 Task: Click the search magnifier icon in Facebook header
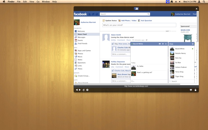(148, 14)
